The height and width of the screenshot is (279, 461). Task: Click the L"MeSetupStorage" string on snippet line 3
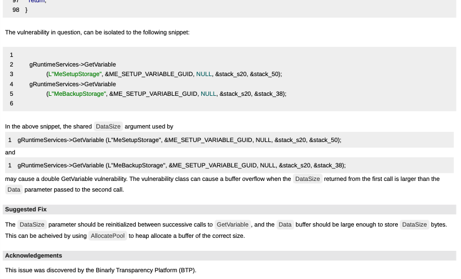click(x=75, y=74)
